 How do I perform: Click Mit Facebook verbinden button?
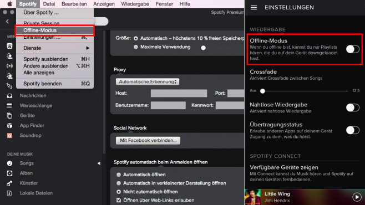pyautogui.click(x=148, y=140)
